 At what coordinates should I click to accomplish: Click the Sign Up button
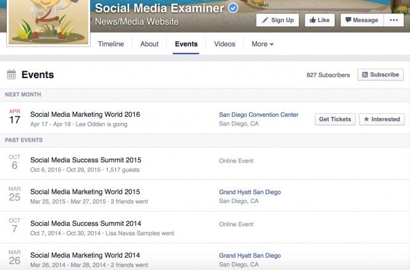(277, 20)
